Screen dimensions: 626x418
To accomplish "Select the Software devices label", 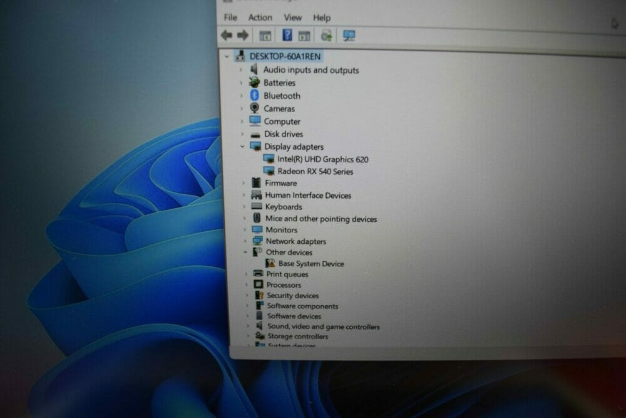I will point(294,316).
